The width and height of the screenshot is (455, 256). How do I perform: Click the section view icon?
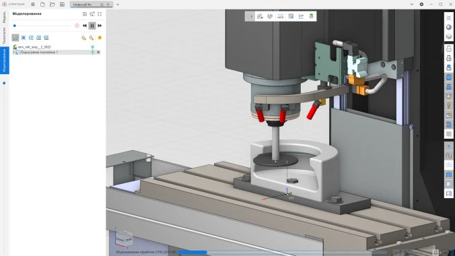[x=449, y=184]
